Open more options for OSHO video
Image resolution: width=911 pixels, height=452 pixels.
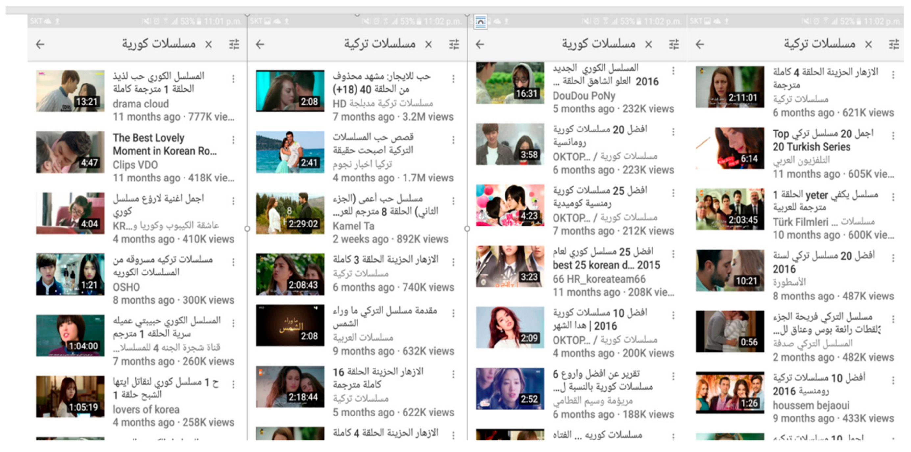click(x=234, y=262)
